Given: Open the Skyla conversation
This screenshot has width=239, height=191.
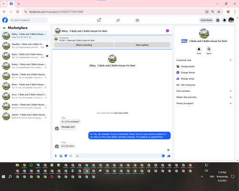Looking at the screenshot, I should (x=25, y=56).
